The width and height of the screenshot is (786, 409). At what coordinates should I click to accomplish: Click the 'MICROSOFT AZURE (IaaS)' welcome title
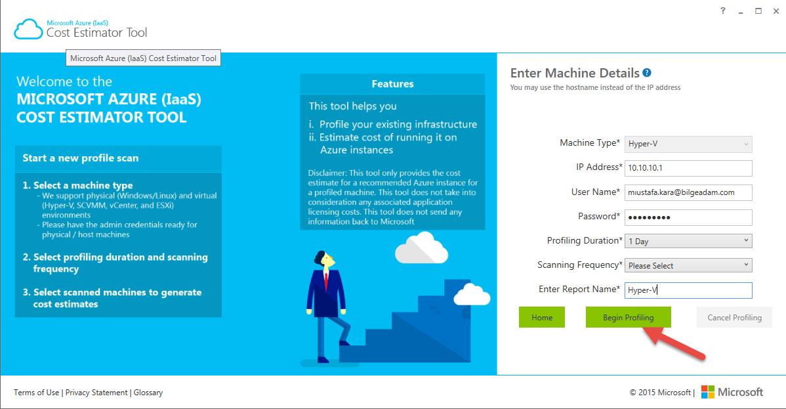click(109, 99)
